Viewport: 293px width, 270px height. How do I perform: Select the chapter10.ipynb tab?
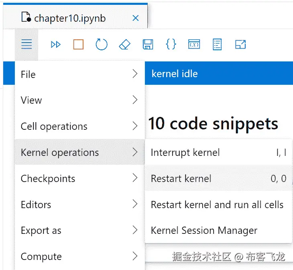[x=75, y=16]
